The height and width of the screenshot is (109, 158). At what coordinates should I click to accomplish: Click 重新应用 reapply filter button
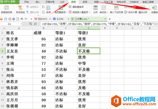pos(33,12)
